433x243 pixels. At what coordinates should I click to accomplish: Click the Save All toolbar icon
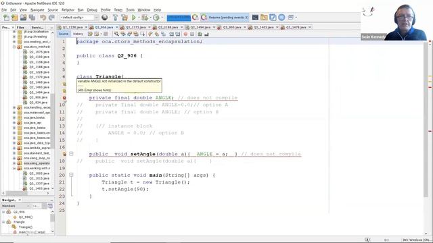click(32, 18)
